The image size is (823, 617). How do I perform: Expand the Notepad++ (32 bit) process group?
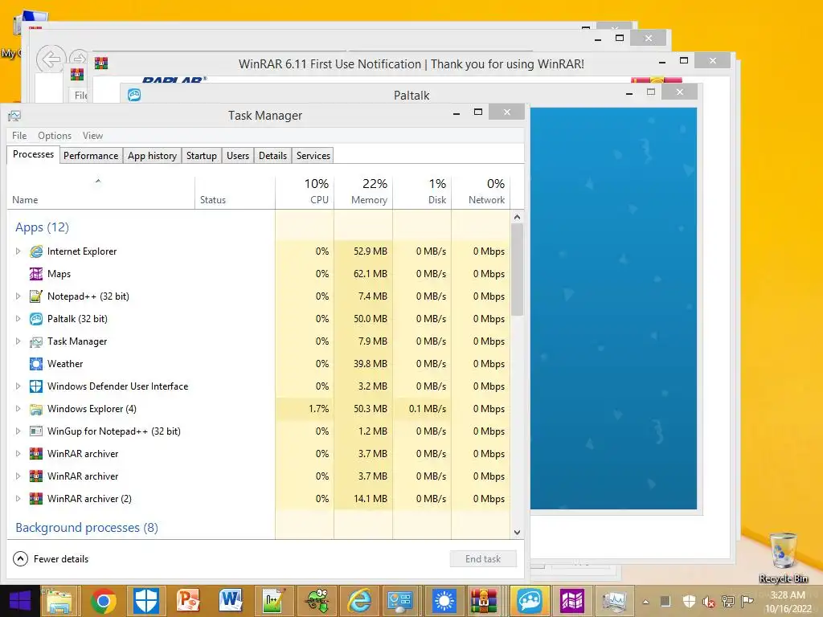click(x=18, y=296)
